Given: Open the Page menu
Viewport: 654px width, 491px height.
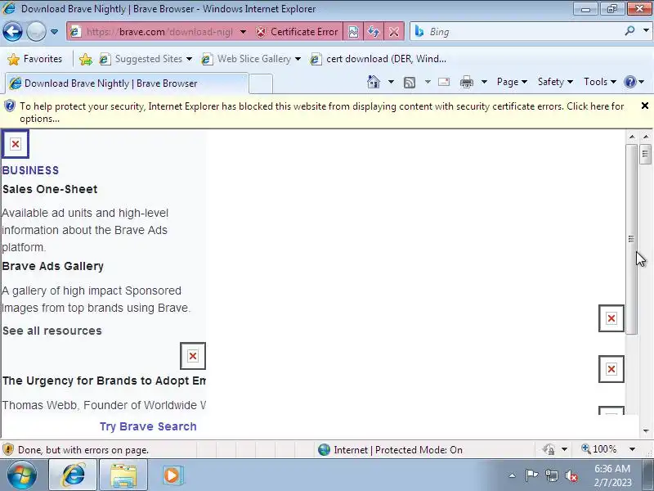Looking at the screenshot, I should (512, 82).
